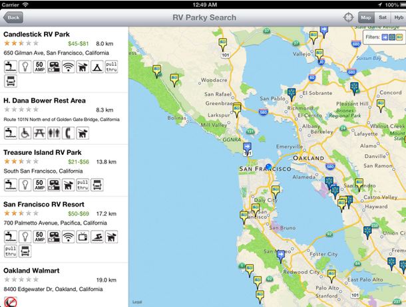Tap status bar WiFi signal icon
Image resolution: width=406 pixels, height=307 pixels.
[x=25, y=5]
